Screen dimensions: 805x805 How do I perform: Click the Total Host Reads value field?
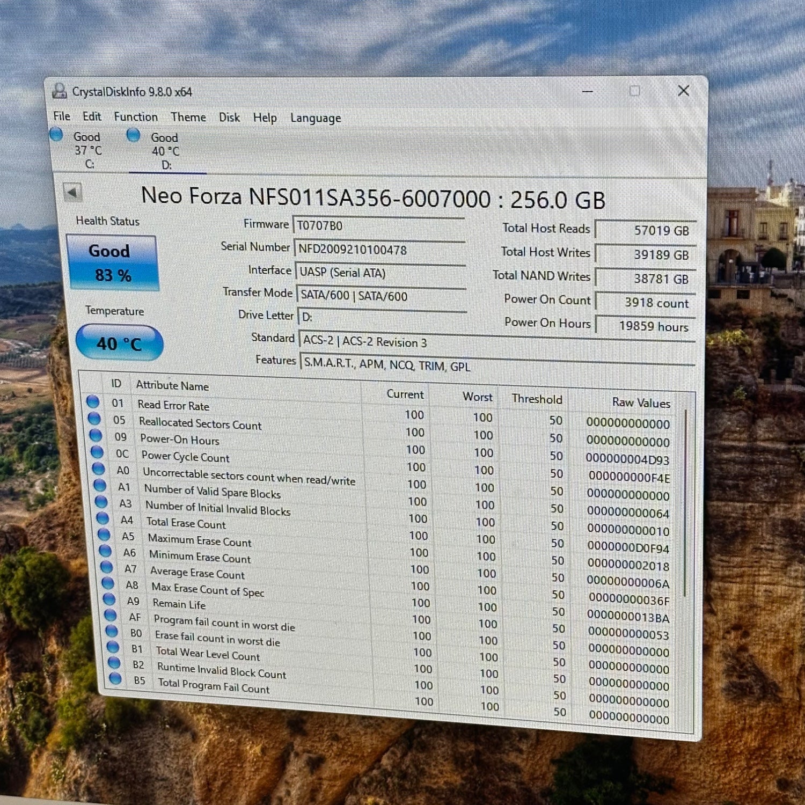(x=646, y=230)
